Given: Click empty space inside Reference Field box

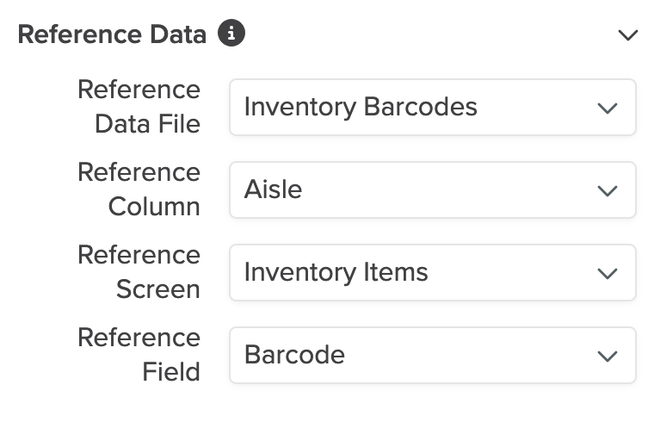Looking at the screenshot, I should pos(465,355).
